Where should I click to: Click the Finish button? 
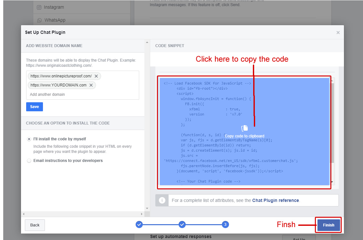click(328, 225)
